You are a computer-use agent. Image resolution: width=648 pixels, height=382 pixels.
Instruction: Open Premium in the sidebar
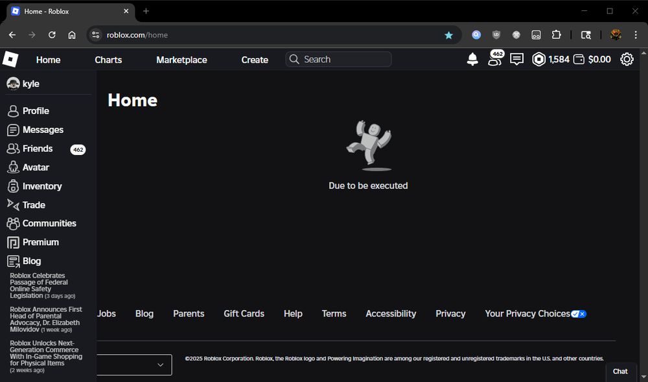(x=33, y=243)
